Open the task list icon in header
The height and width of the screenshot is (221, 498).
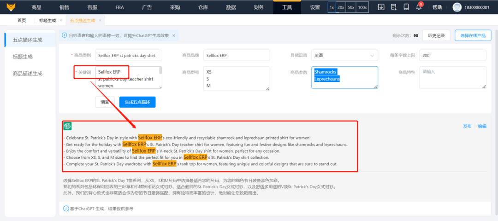tap(394, 7)
